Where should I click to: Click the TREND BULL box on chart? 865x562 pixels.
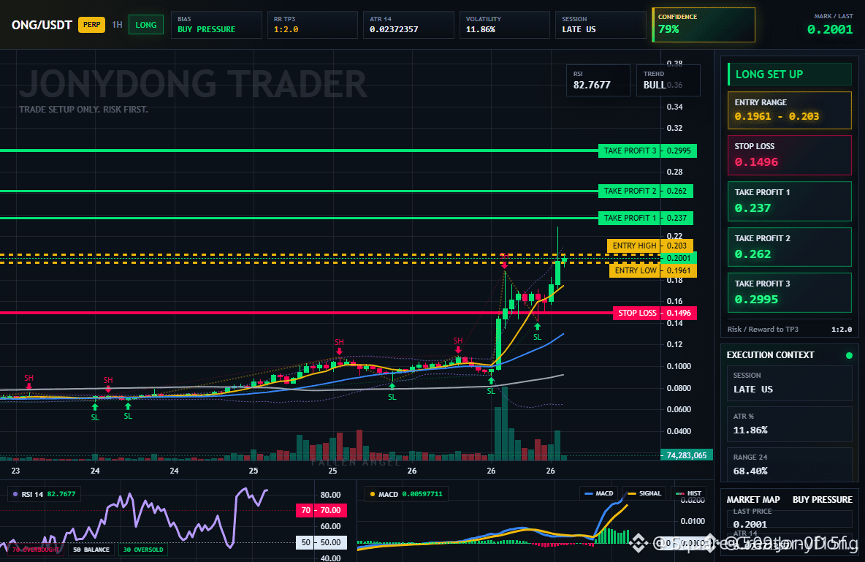[668, 80]
